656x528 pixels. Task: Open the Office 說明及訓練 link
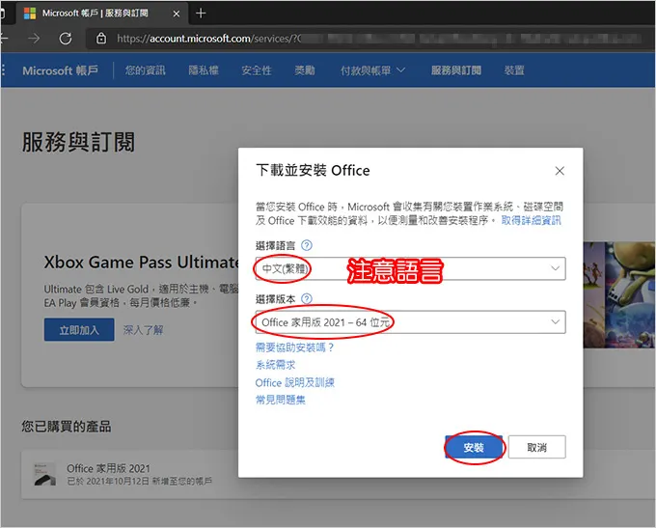[295, 382]
